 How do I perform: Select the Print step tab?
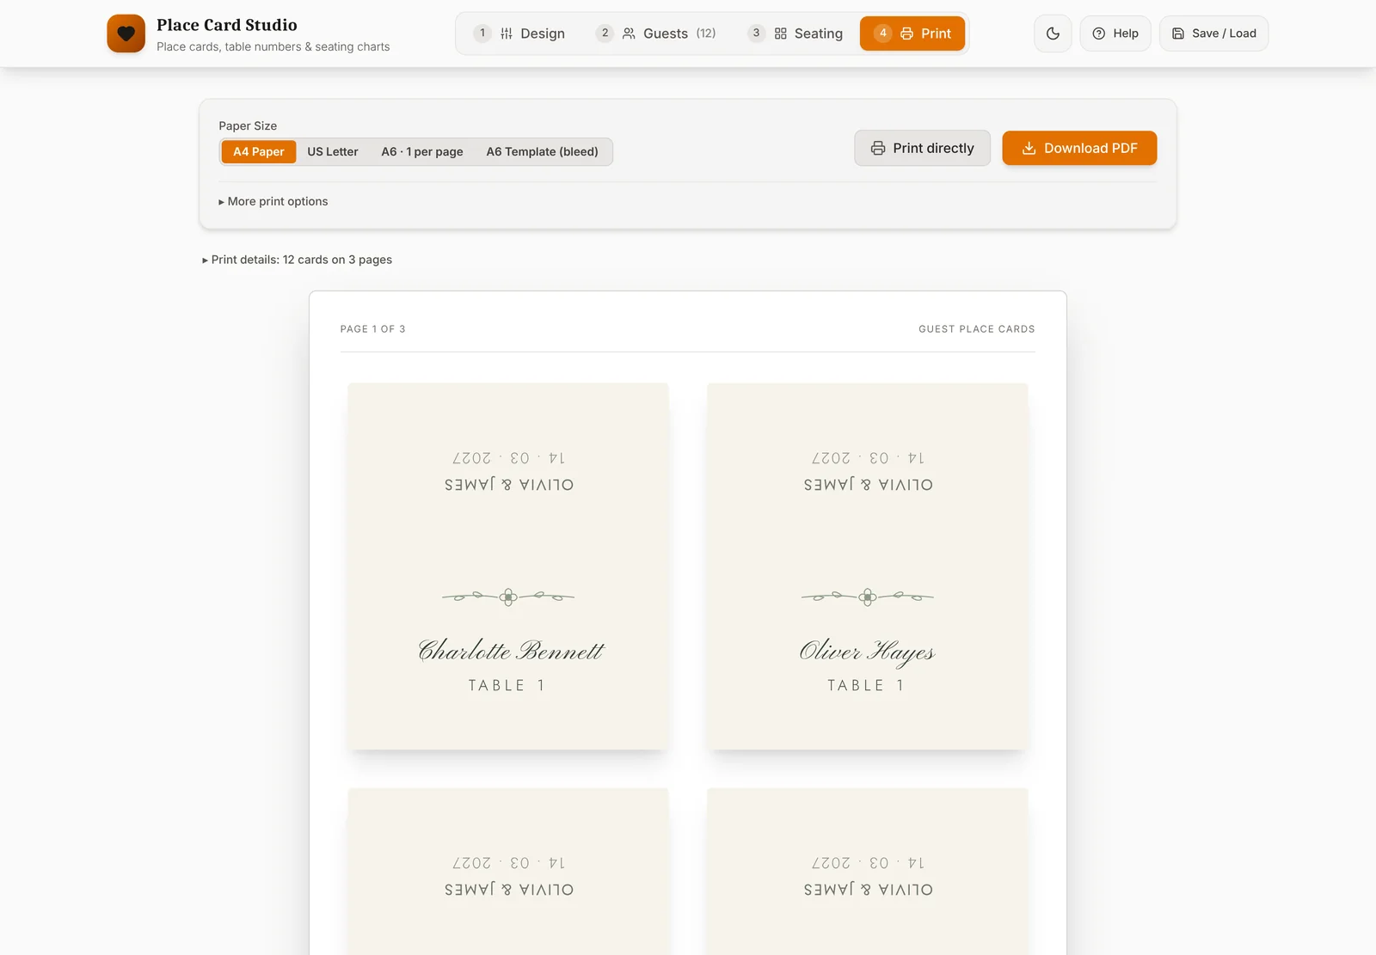912,34
